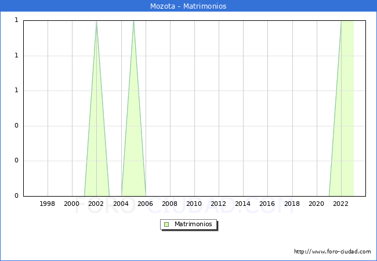The width and height of the screenshot is (377, 261).
Task: Click the 1998 x-axis year label
Action: point(48,204)
